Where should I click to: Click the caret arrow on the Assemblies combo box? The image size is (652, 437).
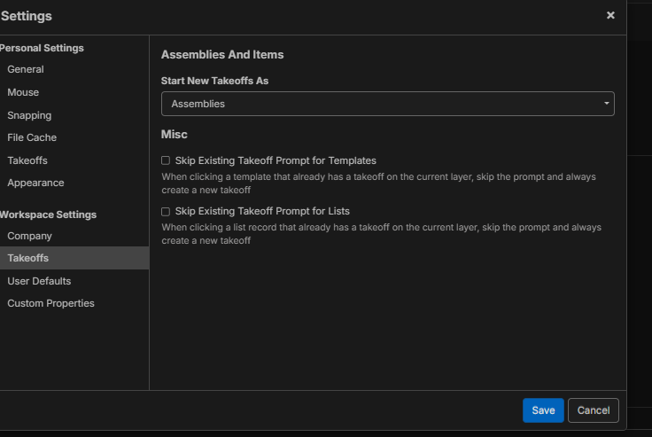[606, 104]
